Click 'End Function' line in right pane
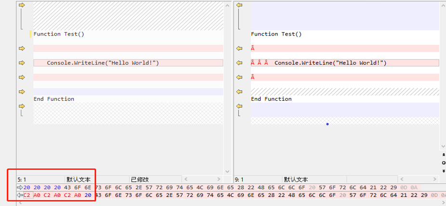 (271, 99)
